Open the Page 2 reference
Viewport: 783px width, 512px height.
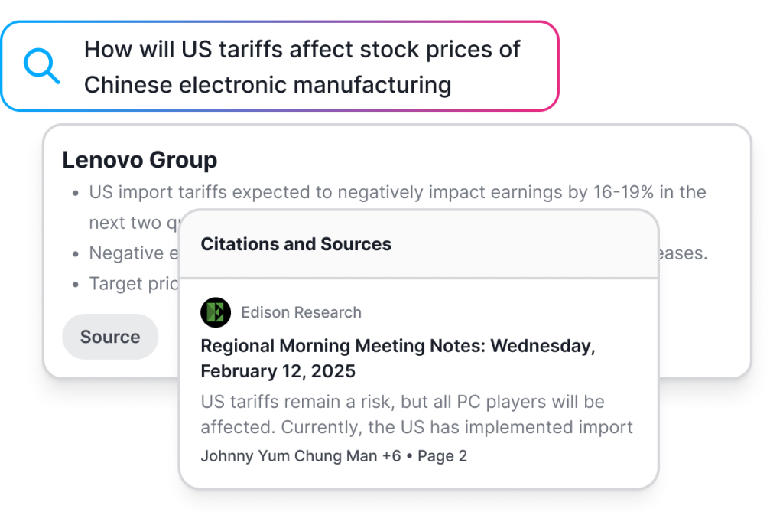[443, 456]
